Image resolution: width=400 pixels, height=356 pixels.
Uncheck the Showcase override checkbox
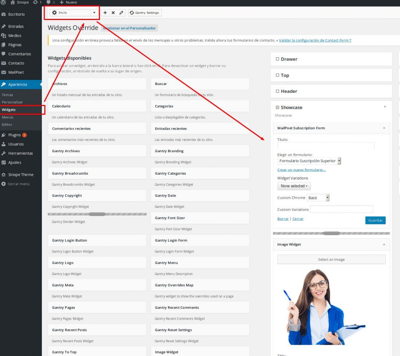pos(277,108)
